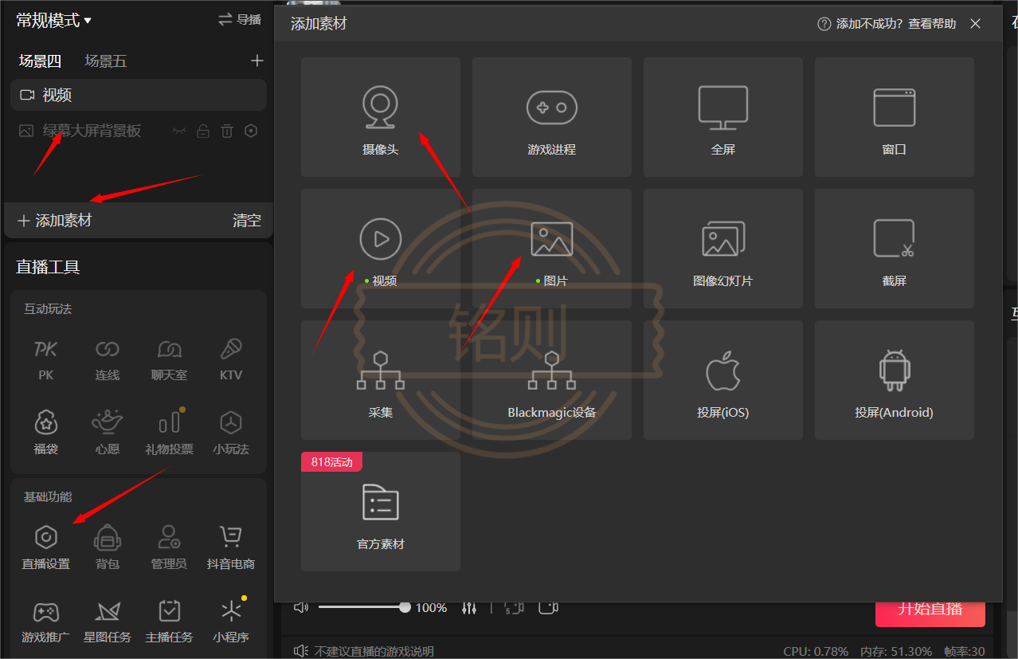Click the 帧率:30 frame rate status
Screen dimensions: 1018x659
[x=965, y=651]
